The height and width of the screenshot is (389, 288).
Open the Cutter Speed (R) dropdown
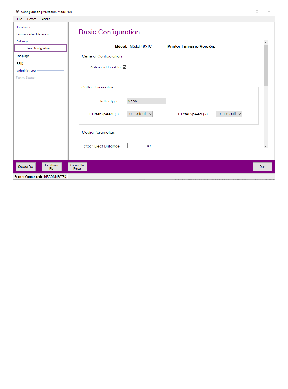click(x=229, y=114)
